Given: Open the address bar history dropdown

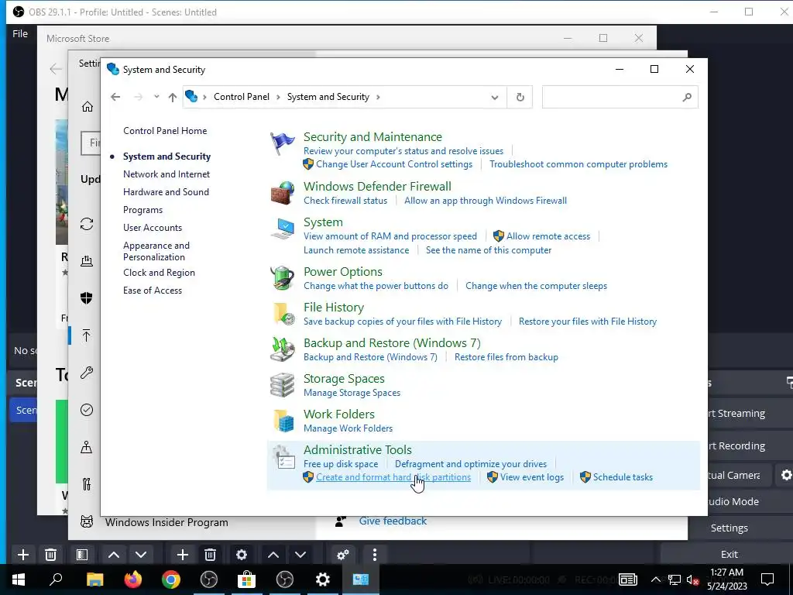Looking at the screenshot, I should click(495, 97).
